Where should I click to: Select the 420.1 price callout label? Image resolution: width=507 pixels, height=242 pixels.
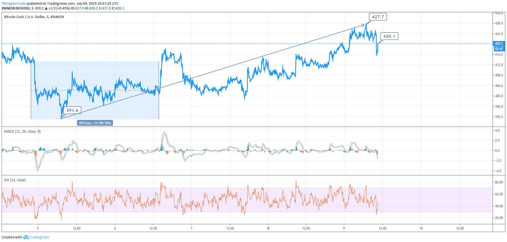(389, 36)
